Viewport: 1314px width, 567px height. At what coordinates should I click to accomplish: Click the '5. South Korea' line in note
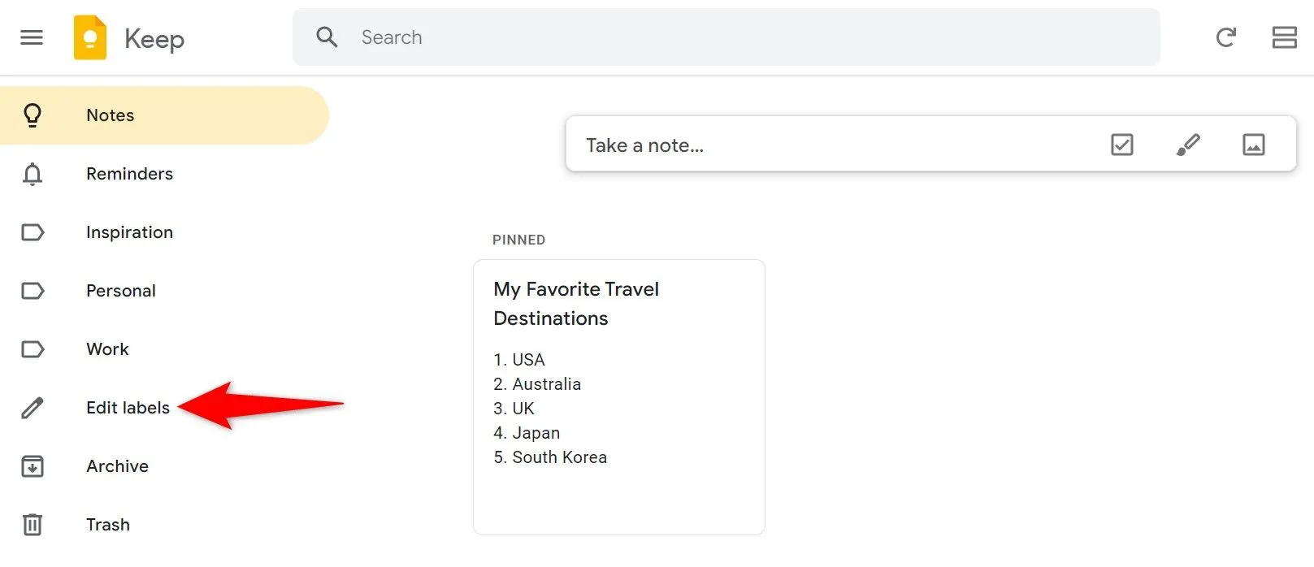pyautogui.click(x=550, y=457)
